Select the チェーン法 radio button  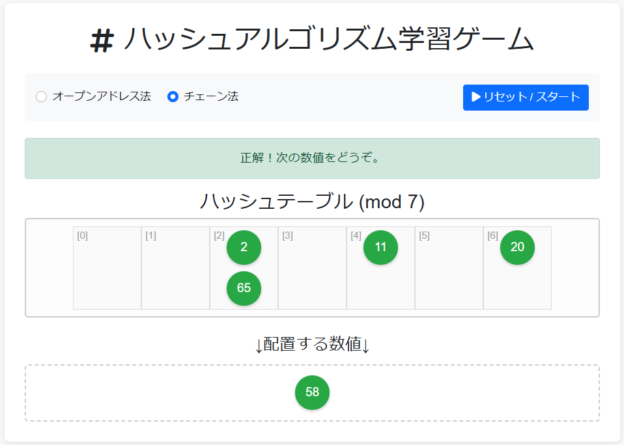(173, 97)
